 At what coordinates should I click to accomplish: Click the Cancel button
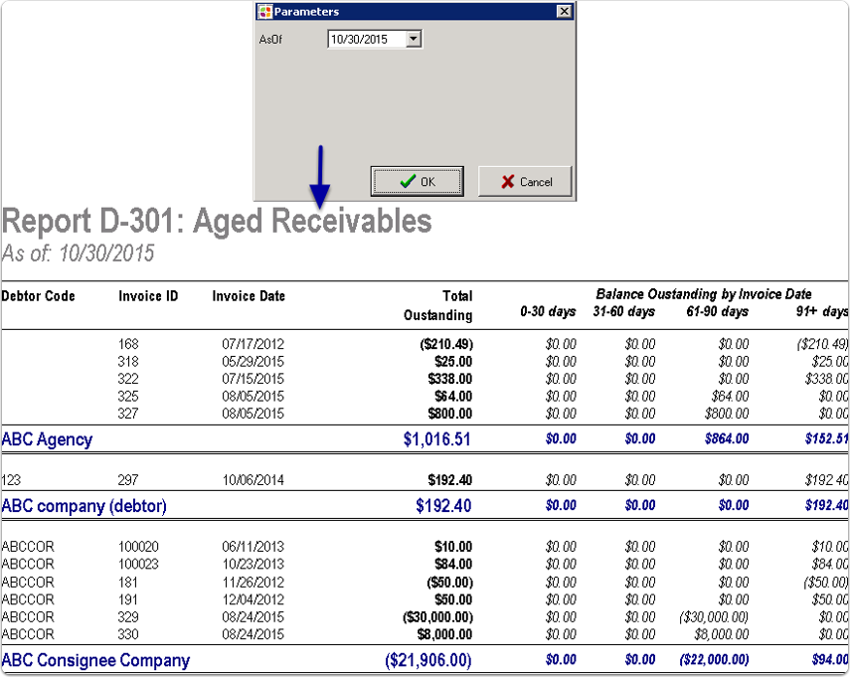point(524,181)
